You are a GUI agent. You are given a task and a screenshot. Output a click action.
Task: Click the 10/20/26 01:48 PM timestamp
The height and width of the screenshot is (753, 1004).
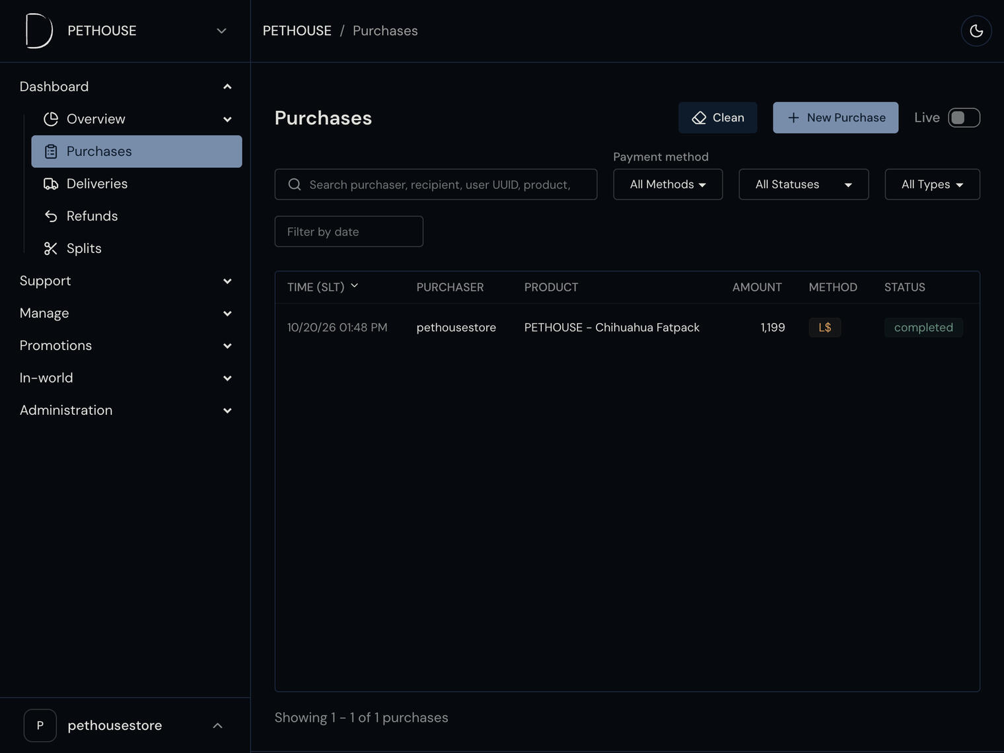point(338,328)
